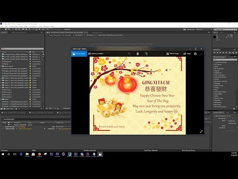Toggle loop option in Preview panel
This screenshot has height=179, width=238.
(233, 53)
